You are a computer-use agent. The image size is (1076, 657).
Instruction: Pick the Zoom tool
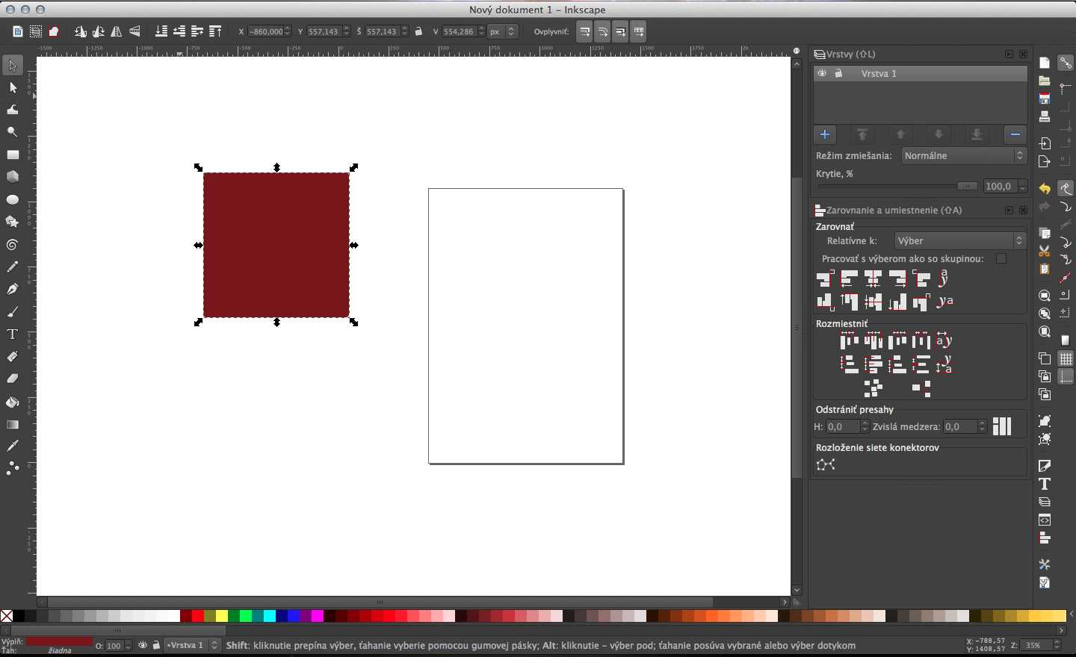pyautogui.click(x=13, y=133)
